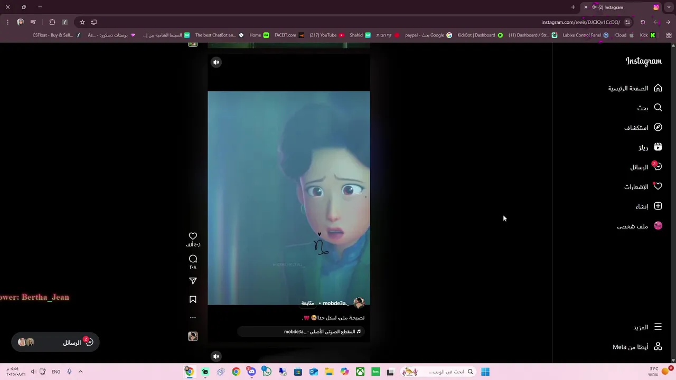This screenshot has width=676, height=380.
Task: Open the page vertical scrollbar
Action: 673,203
